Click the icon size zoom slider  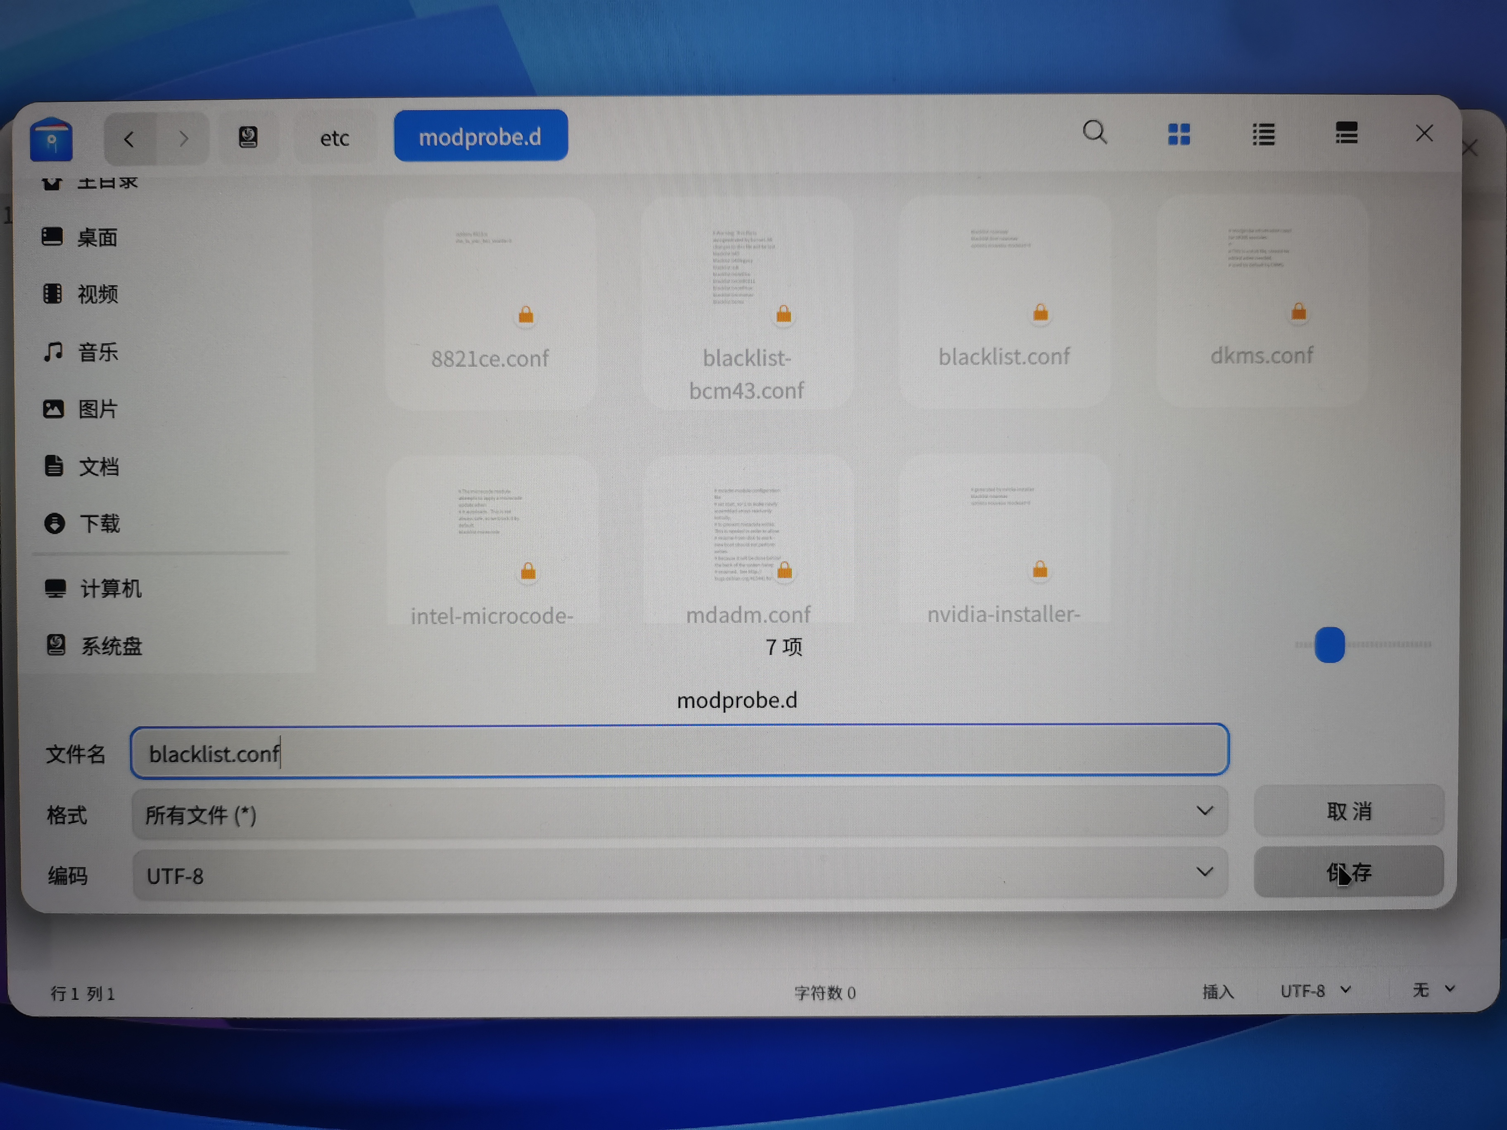1329,644
